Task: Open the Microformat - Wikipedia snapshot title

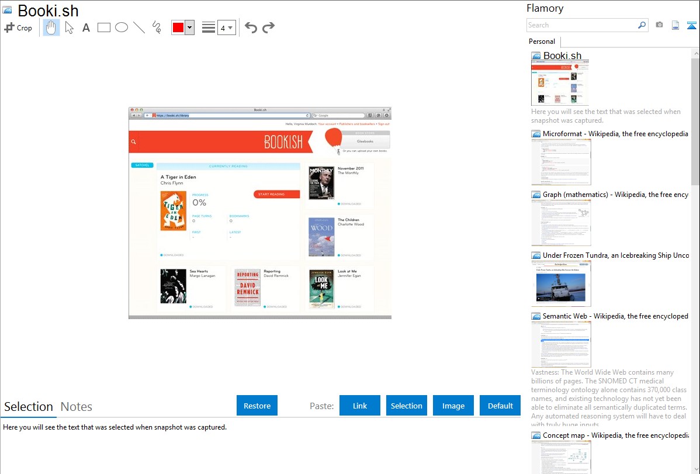Action: pos(615,134)
